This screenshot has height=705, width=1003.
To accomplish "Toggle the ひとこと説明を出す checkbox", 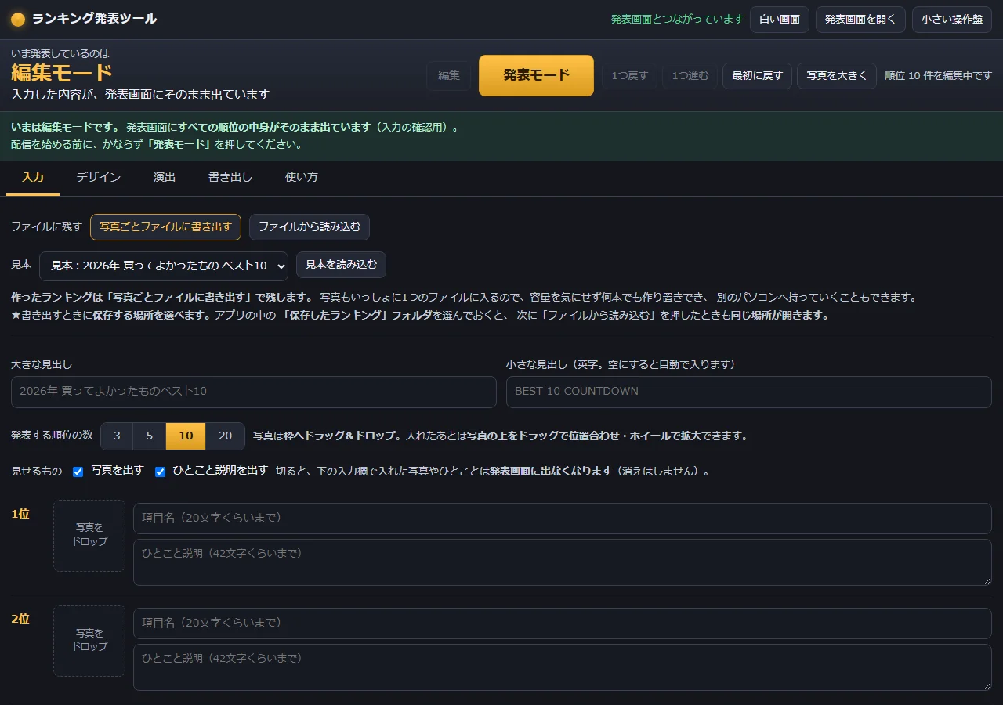I will pos(160,472).
